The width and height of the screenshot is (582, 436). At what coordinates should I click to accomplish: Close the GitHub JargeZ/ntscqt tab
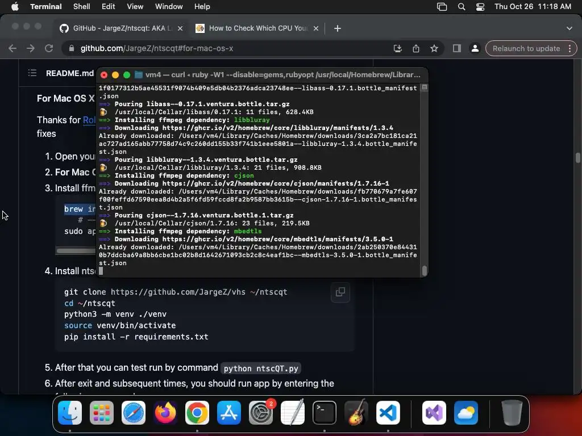click(180, 28)
